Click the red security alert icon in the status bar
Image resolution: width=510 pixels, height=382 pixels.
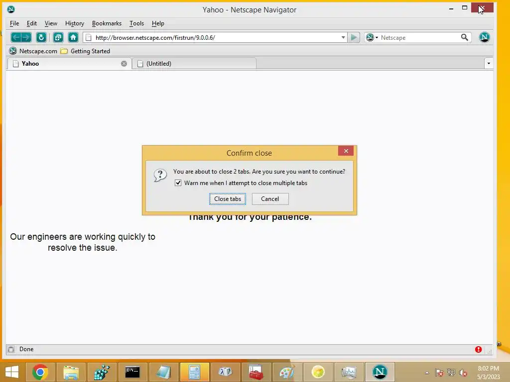[x=478, y=349]
